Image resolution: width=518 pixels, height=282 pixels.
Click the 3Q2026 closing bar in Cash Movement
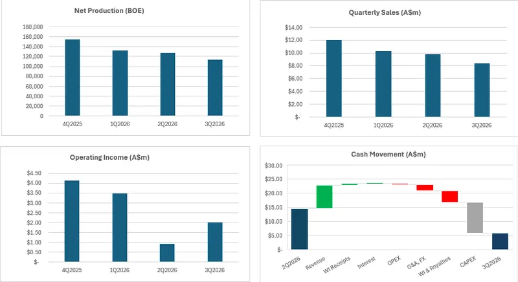[500, 241]
